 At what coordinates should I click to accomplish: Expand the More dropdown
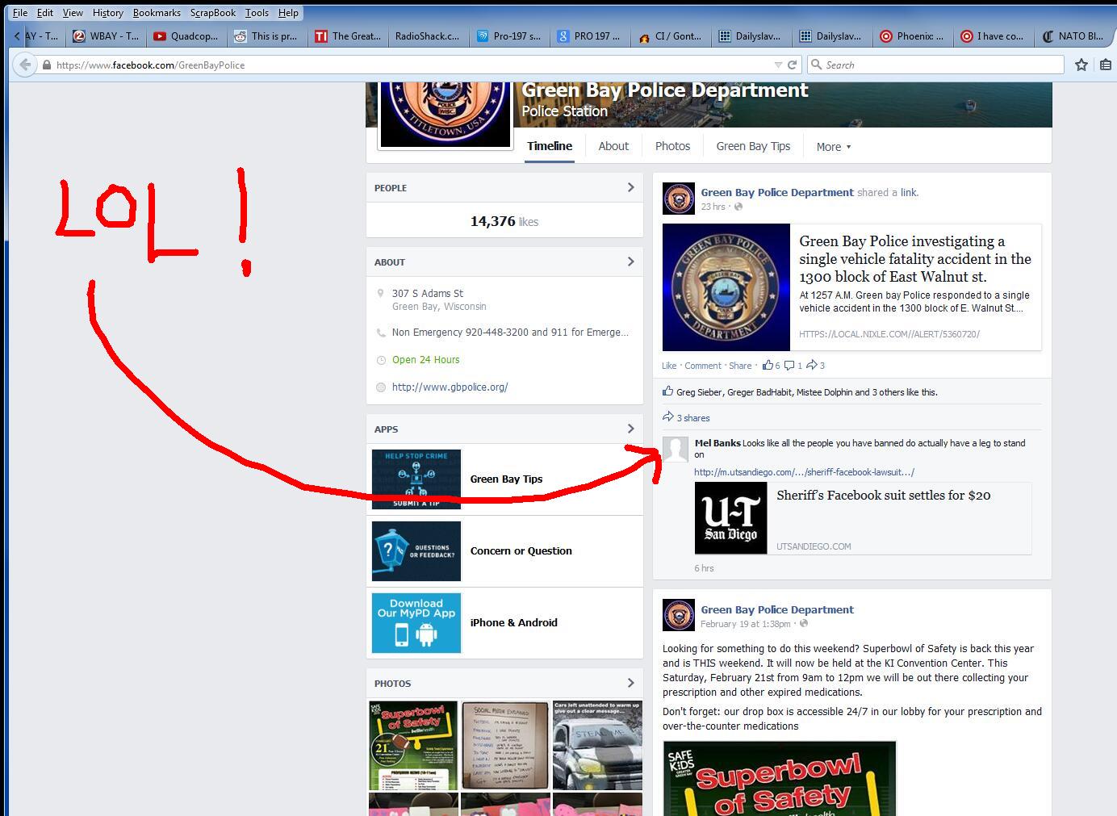pyautogui.click(x=834, y=147)
